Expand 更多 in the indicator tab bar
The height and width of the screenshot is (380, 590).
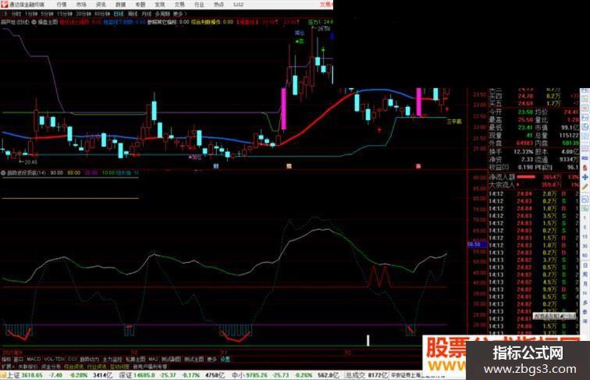click(212, 359)
